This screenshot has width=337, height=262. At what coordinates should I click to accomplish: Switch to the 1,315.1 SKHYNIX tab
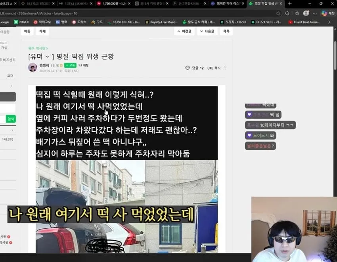(x=76, y=4)
